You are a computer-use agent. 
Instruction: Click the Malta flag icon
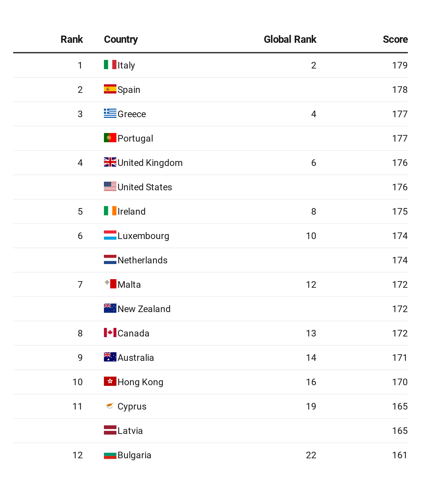click(x=110, y=284)
